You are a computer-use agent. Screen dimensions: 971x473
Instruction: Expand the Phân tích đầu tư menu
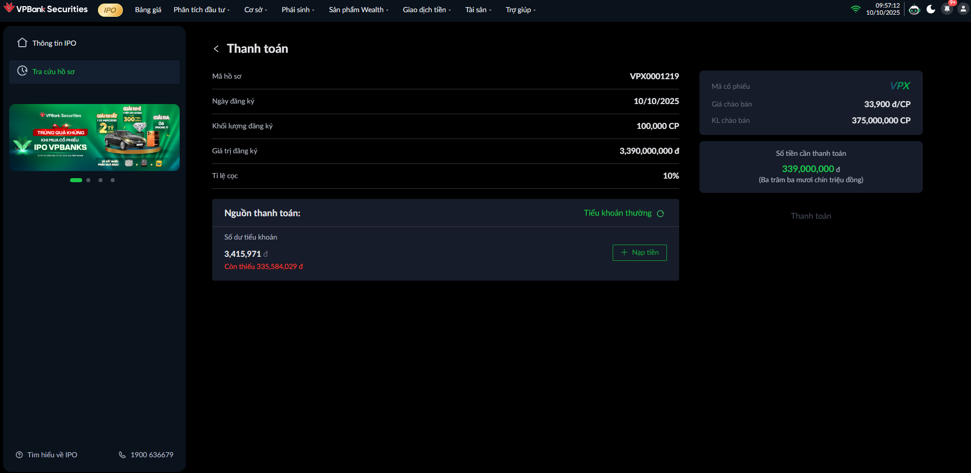(x=201, y=10)
